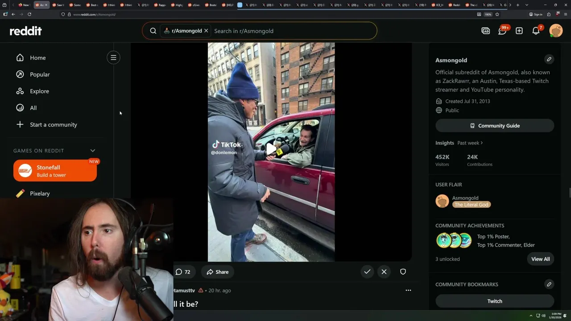571x321 pixels.
Task: Click the browser back arrow
Action: pyautogui.click(x=13, y=14)
